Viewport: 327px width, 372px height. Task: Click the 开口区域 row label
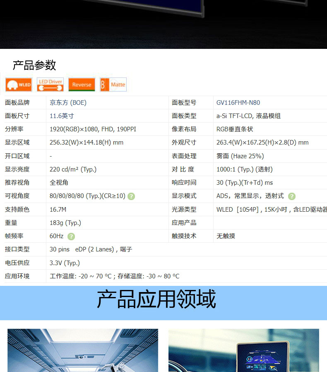[x=17, y=156]
